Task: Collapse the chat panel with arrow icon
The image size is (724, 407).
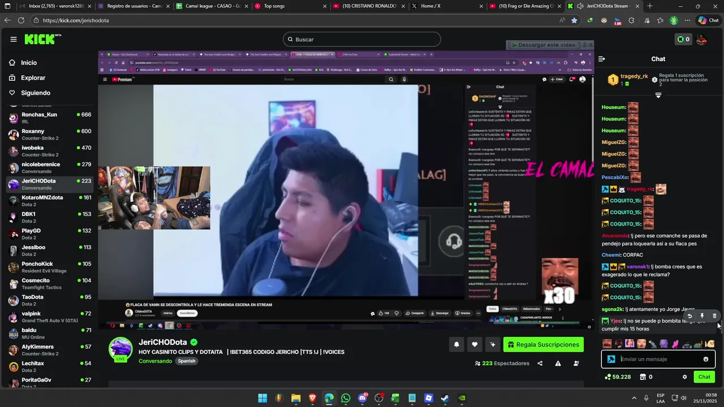Action: pos(602,59)
